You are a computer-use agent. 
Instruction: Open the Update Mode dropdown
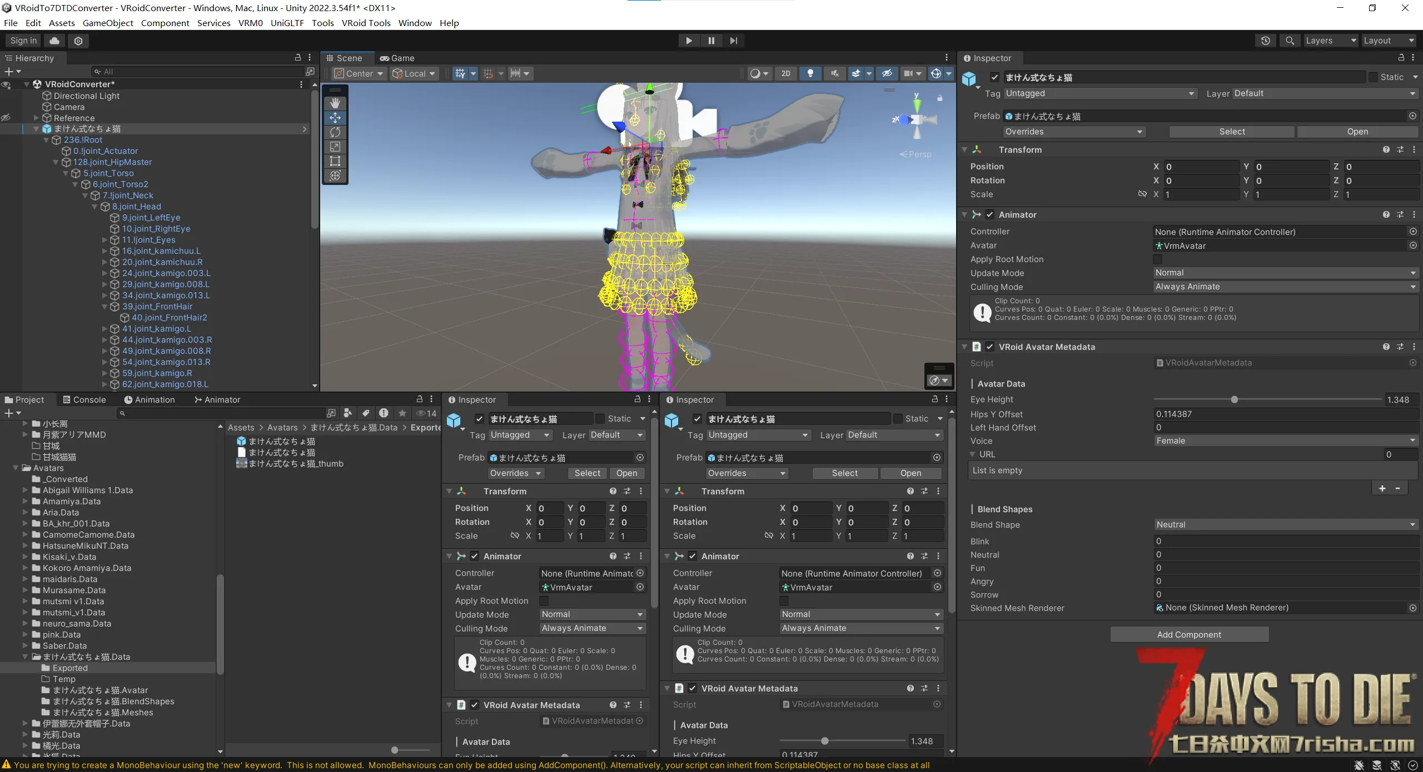pyautogui.click(x=1286, y=273)
